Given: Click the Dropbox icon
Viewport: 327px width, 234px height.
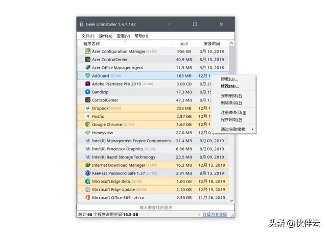Looking at the screenshot, I should [x=87, y=108].
